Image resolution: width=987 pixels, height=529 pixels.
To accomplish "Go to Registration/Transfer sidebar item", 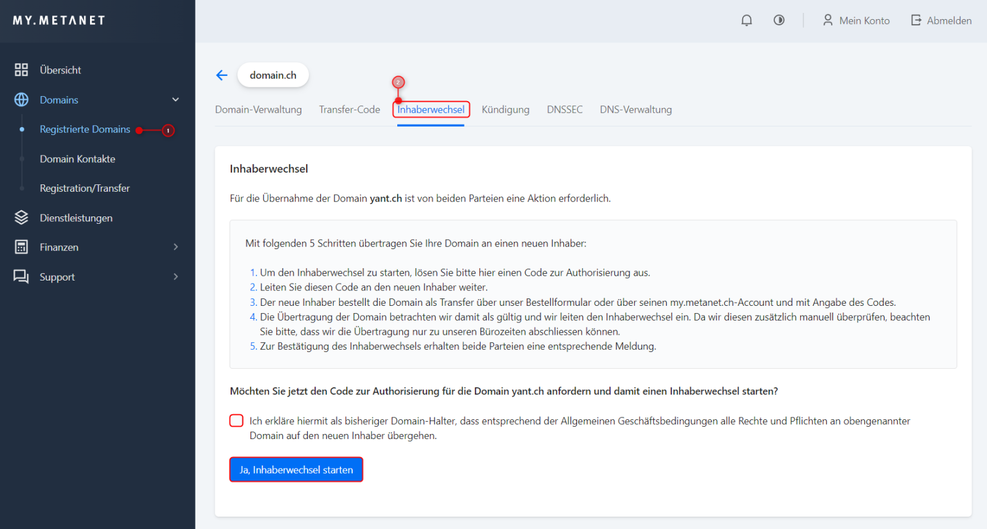I will pyautogui.click(x=85, y=188).
